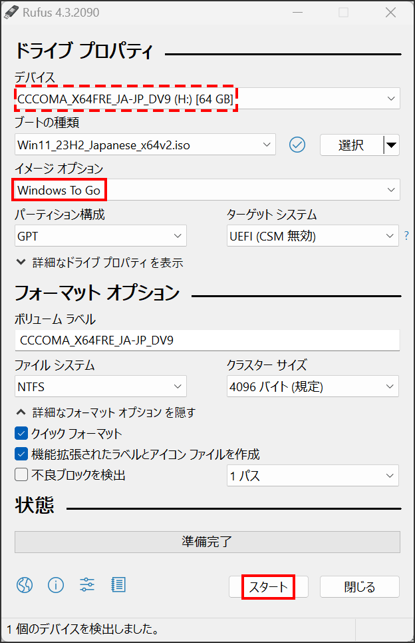Open the イメージ オプション dropdown
The width and height of the screenshot is (415, 643).
click(x=207, y=190)
